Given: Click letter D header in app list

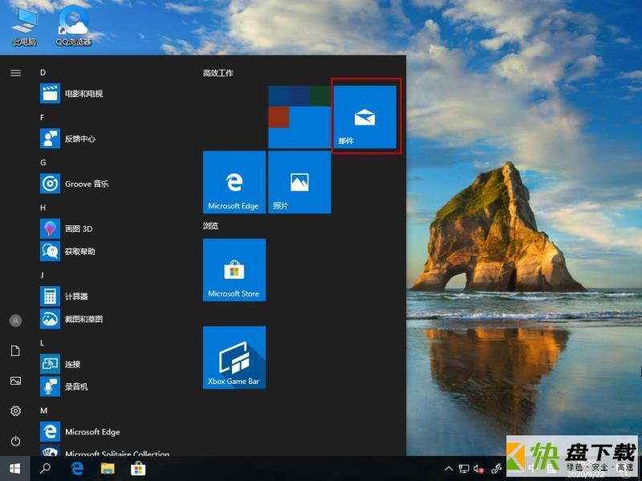Looking at the screenshot, I should tap(43, 73).
